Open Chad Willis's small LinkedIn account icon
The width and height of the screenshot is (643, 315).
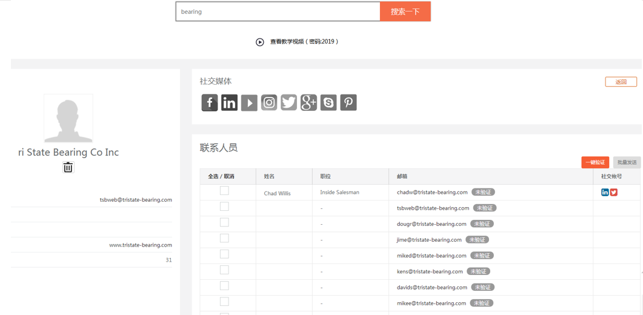(605, 192)
